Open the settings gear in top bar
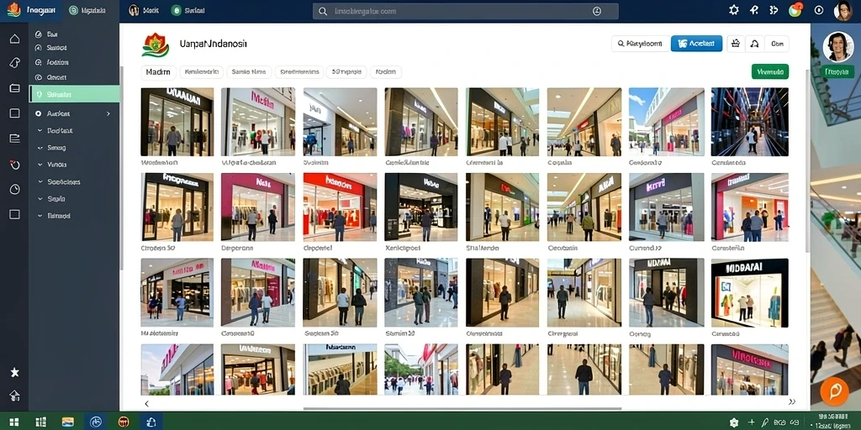 coord(733,10)
